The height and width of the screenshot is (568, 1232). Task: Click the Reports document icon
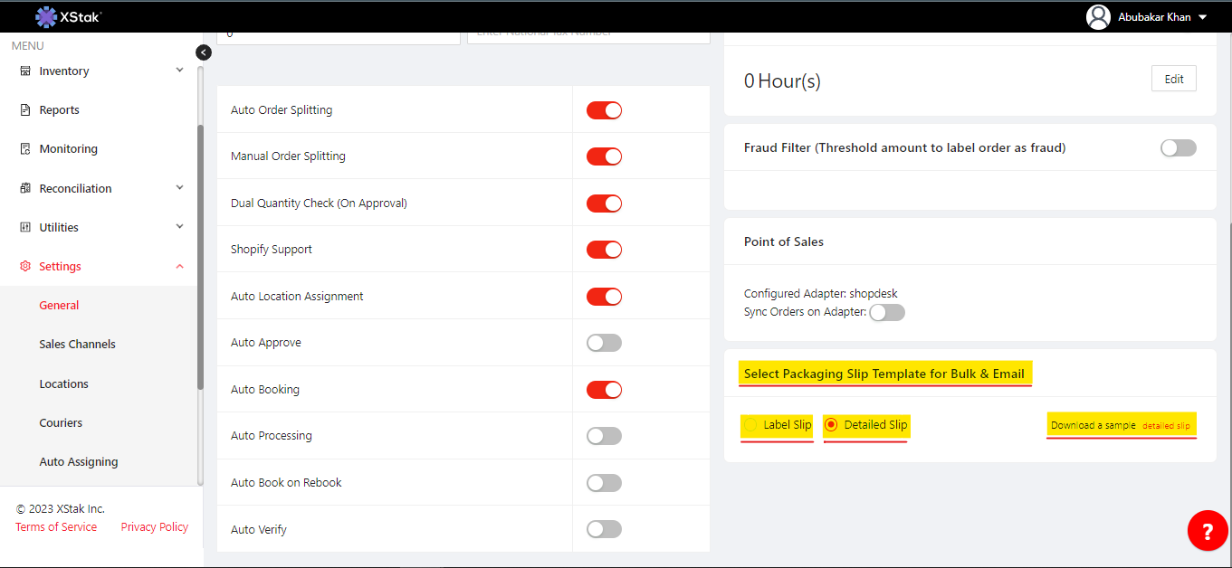pos(25,110)
